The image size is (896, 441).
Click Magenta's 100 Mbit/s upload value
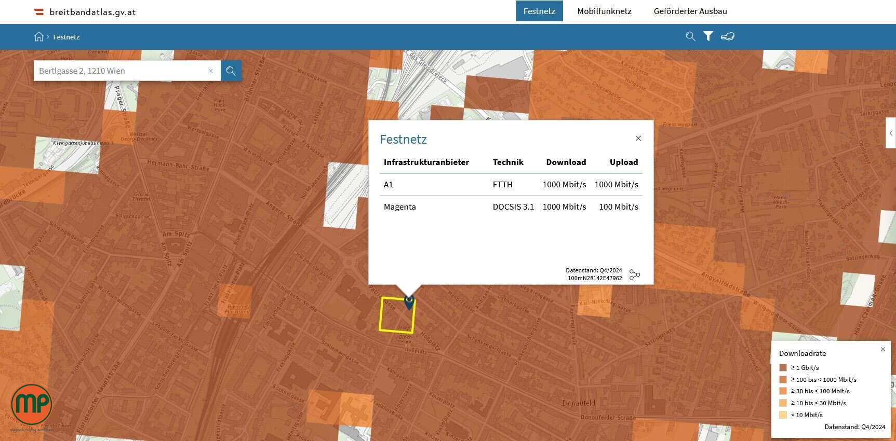619,206
